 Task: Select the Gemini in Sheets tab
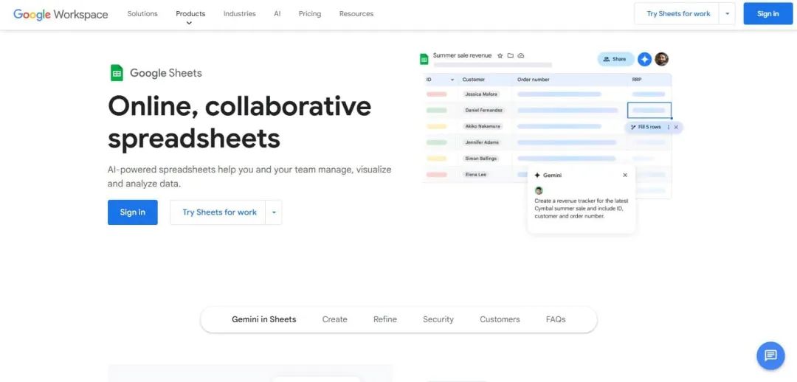tap(263, 319)
